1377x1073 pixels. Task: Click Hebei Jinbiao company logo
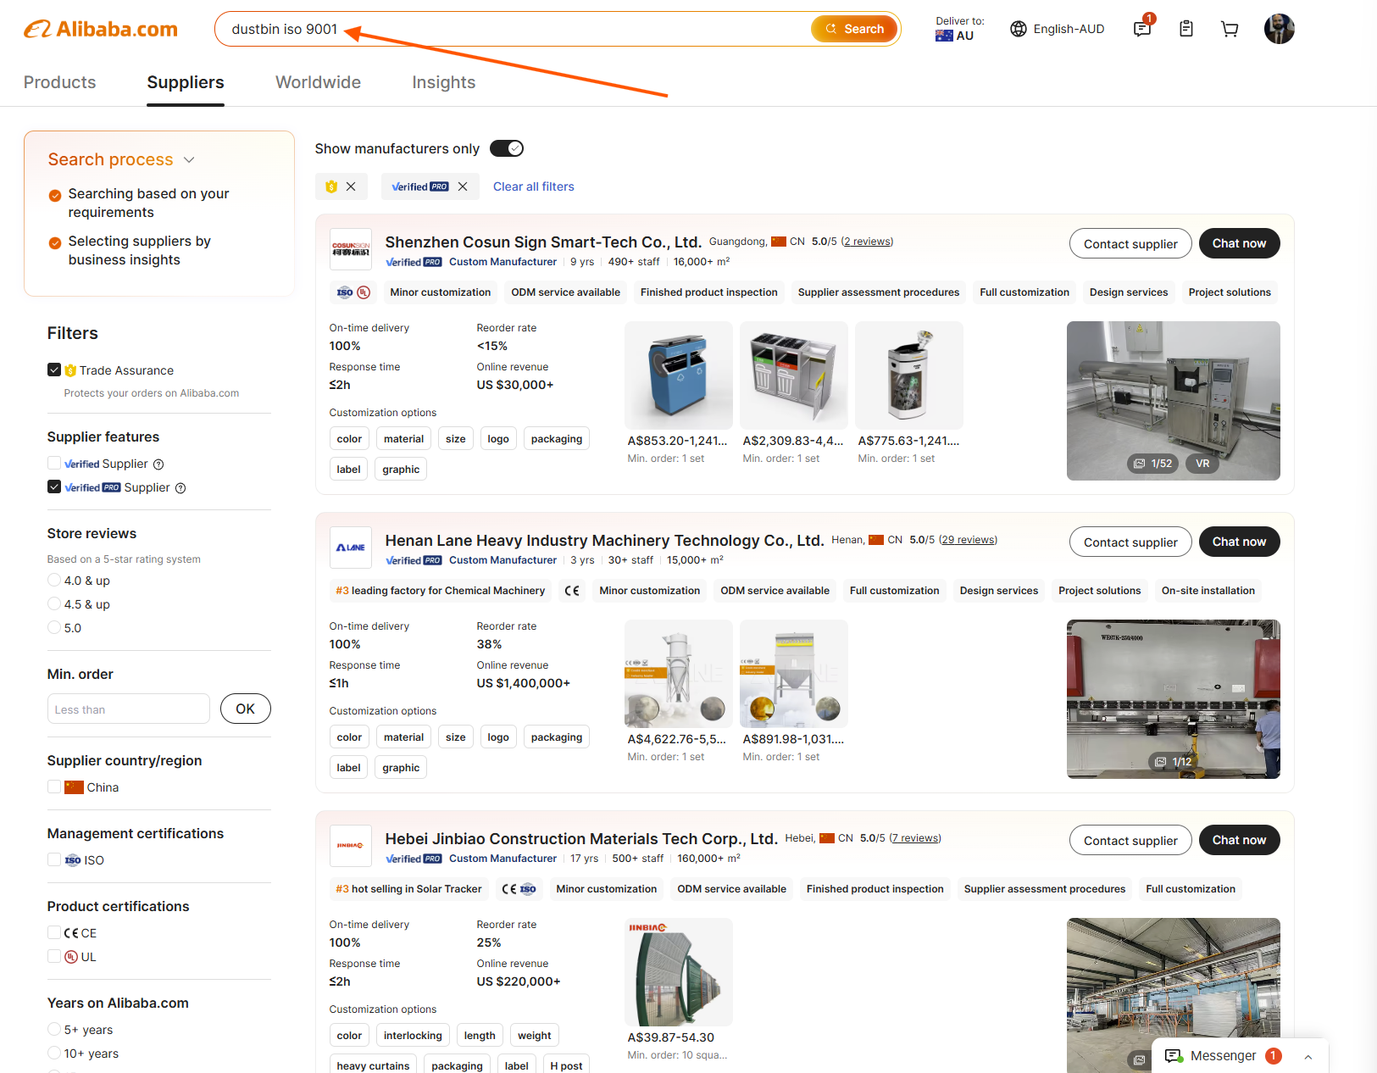(x=350, y=846)
